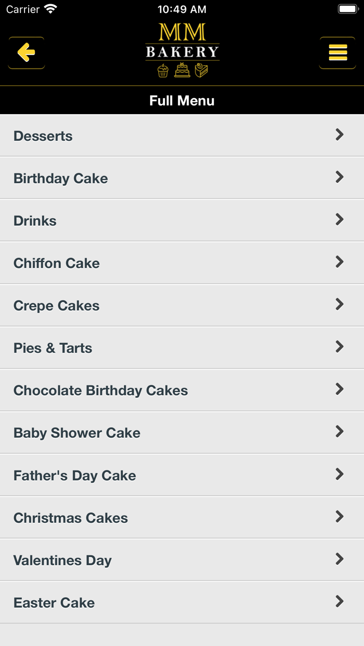This screenshot has height=646, width=364.
Task: Expand the Desserts category chevron
Action: pos(340,135)
